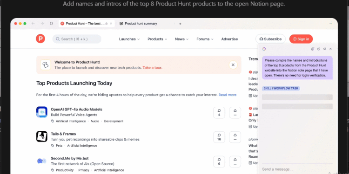349x174 pixels.
Task: Close the Product Hunt browser tab
Action: (111, 24)
